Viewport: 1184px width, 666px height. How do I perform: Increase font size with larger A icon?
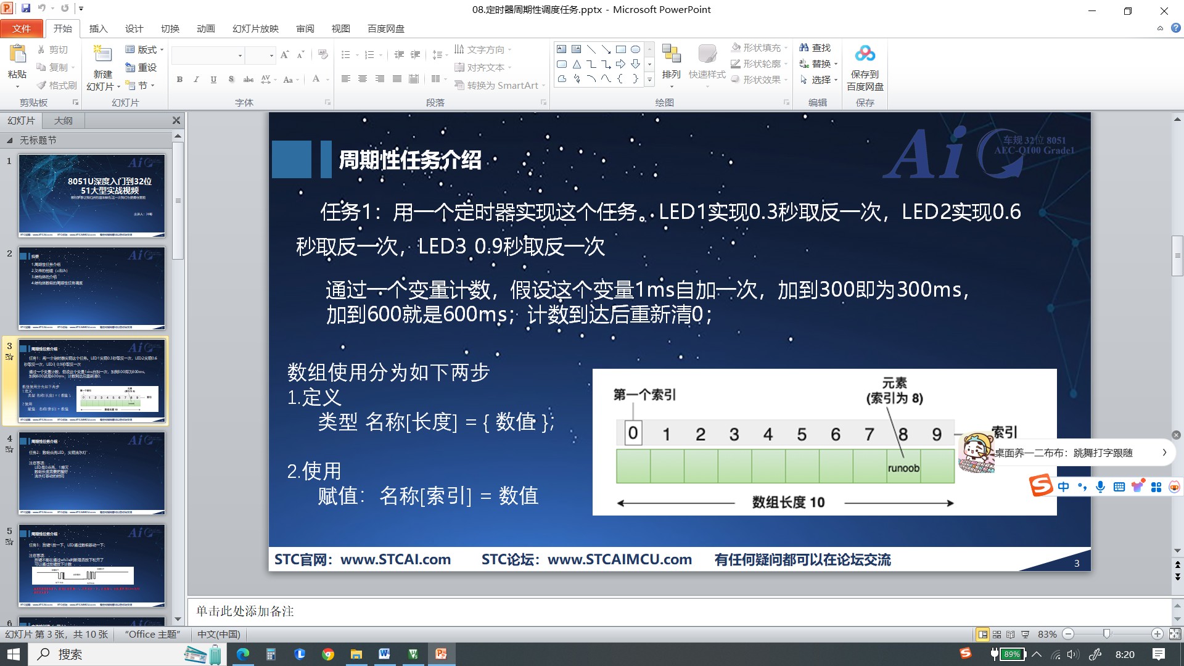pyautogui.click(x=284, y=55)
